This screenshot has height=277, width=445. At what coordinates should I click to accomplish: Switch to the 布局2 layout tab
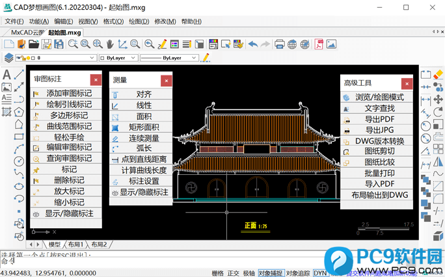click(99, 244)
